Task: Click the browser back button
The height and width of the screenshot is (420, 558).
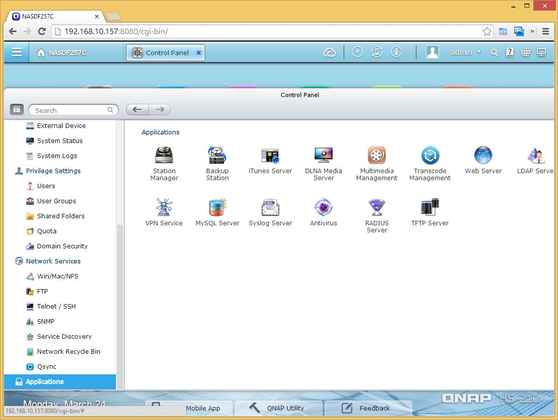Action: point(13,31)
